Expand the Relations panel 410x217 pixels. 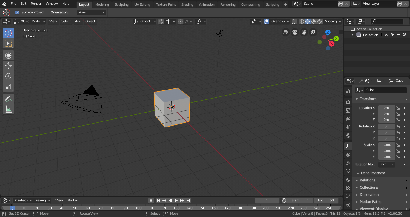[367, 180]
